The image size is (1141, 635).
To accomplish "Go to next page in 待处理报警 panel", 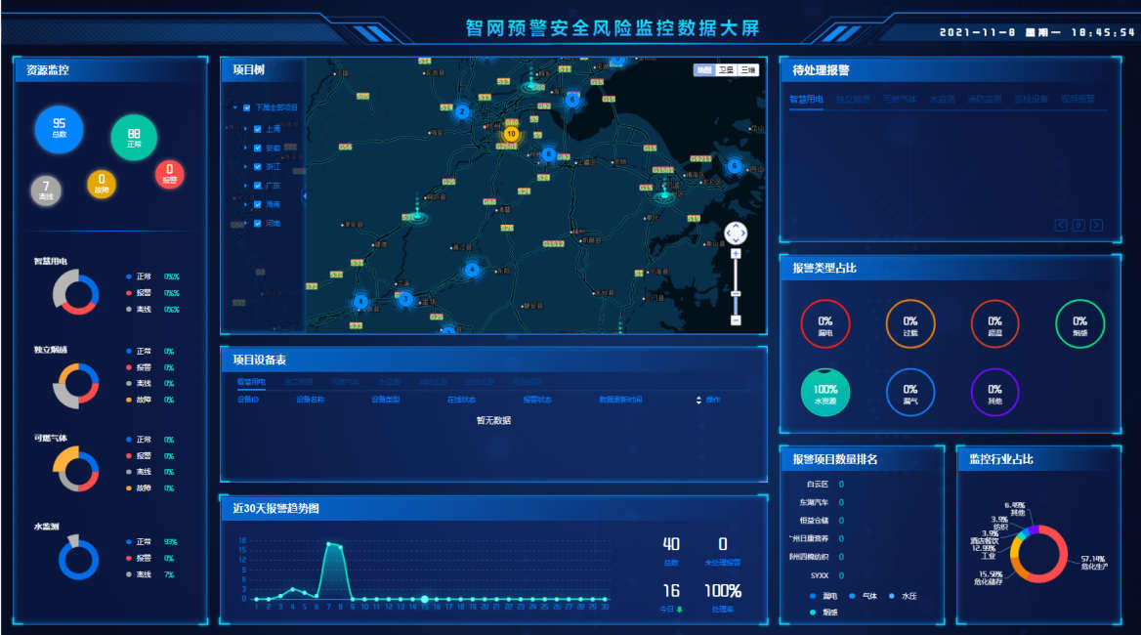I will point(1097,226).
